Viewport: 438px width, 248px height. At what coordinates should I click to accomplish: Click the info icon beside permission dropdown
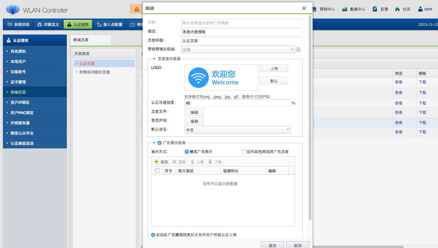(x=298, y=50)
